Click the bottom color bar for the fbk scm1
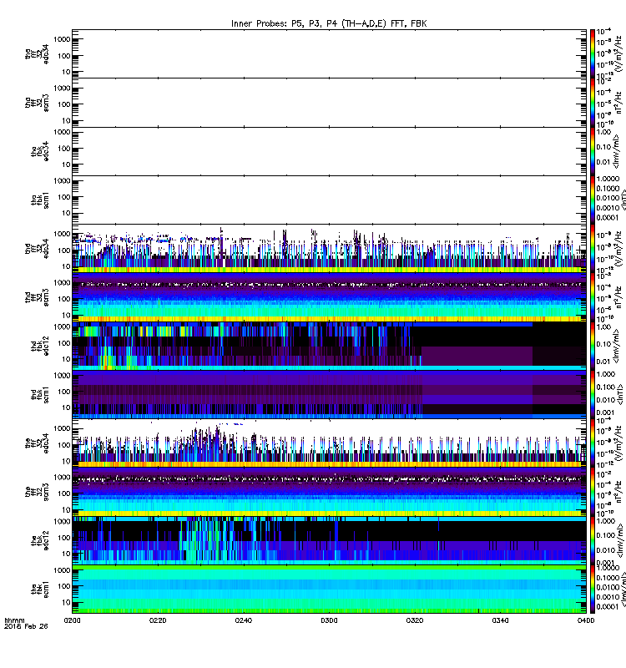The height and width of the screenshot is (668, 626). pyautogui.click(x=592, y=589)
